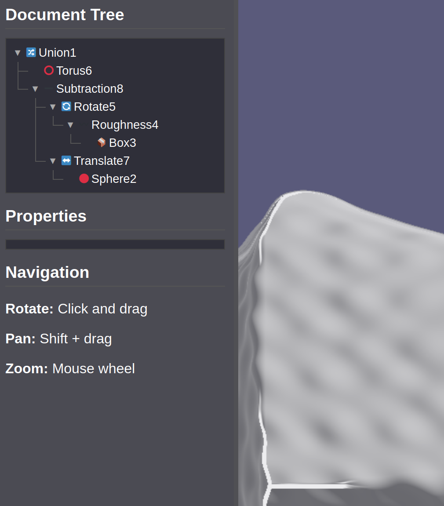Collapse the Translate7 node

click(53, 161)
